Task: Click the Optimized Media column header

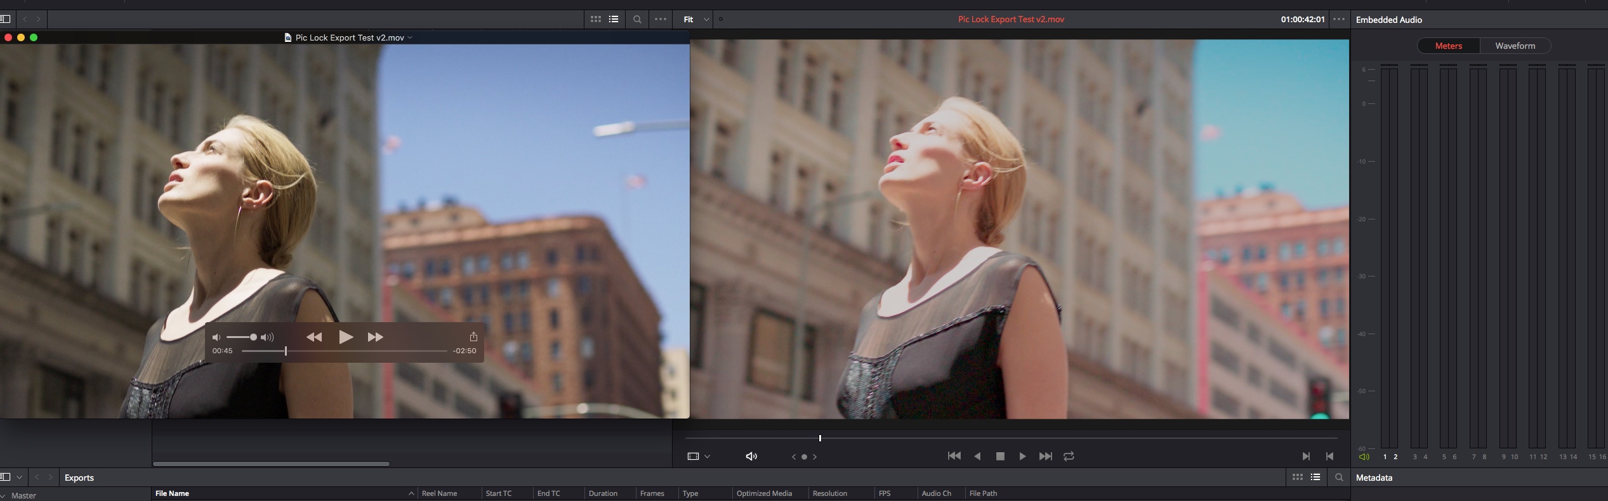Action: 764,493
